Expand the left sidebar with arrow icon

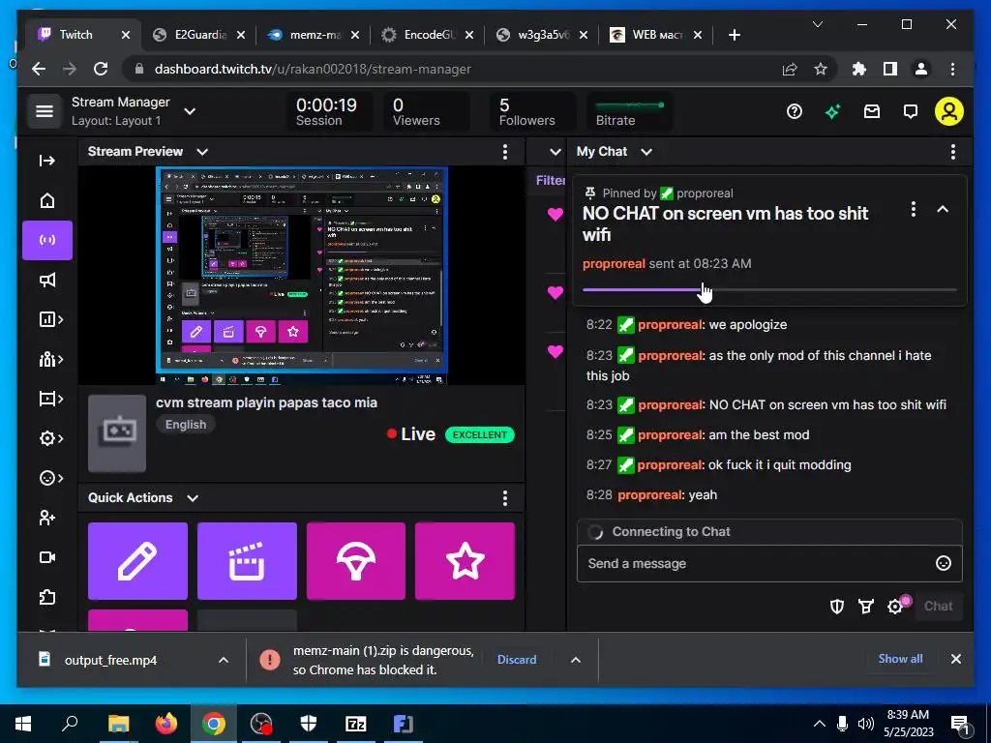point(47,161)
